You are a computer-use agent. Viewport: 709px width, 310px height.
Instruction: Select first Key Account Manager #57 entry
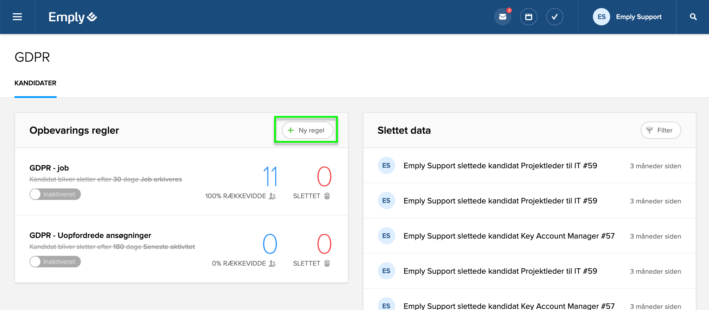(x=509, y=236)
